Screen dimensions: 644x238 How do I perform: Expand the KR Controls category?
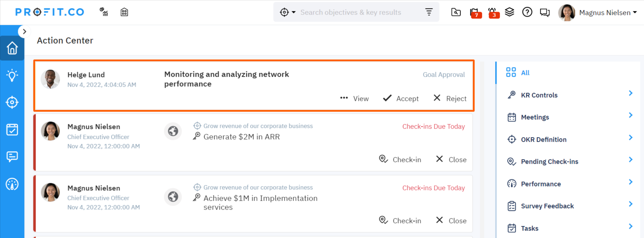(569, 95)
